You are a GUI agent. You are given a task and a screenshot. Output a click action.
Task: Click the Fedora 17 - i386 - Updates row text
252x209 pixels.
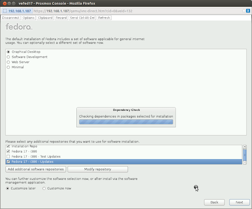[32, 162]
